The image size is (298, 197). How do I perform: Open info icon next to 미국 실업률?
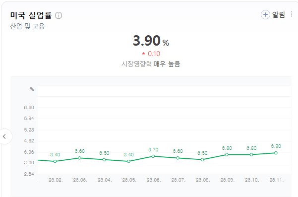(x=59, y=15)
